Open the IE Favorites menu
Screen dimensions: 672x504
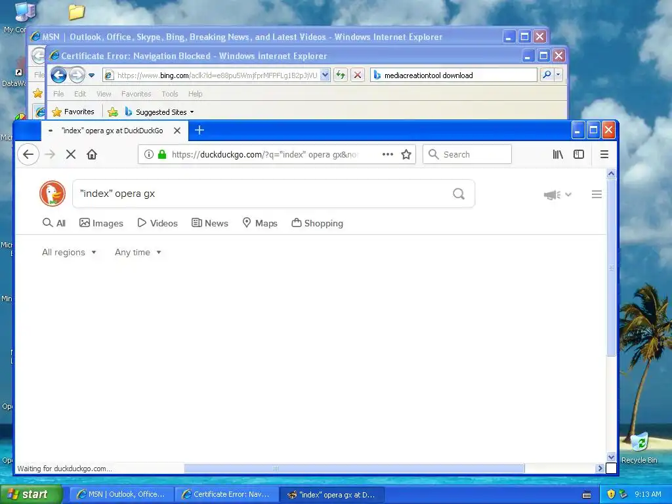coord(136,94)
